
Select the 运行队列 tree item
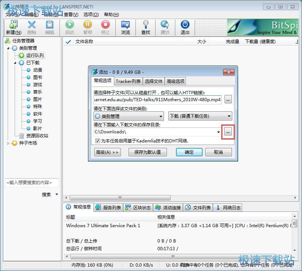tap(32, 56)
